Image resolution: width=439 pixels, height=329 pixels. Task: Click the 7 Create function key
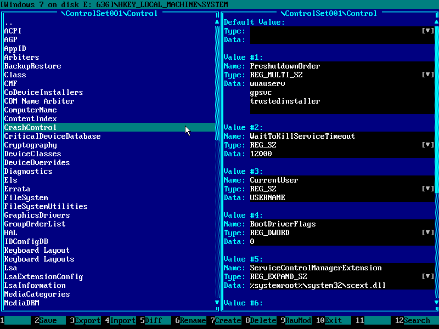(226, 320)
